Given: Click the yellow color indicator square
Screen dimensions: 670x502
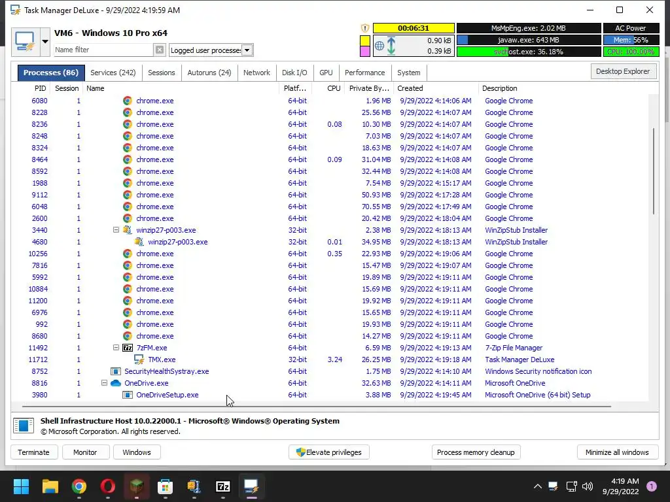Looking at the screenshot, I should 365,41.
